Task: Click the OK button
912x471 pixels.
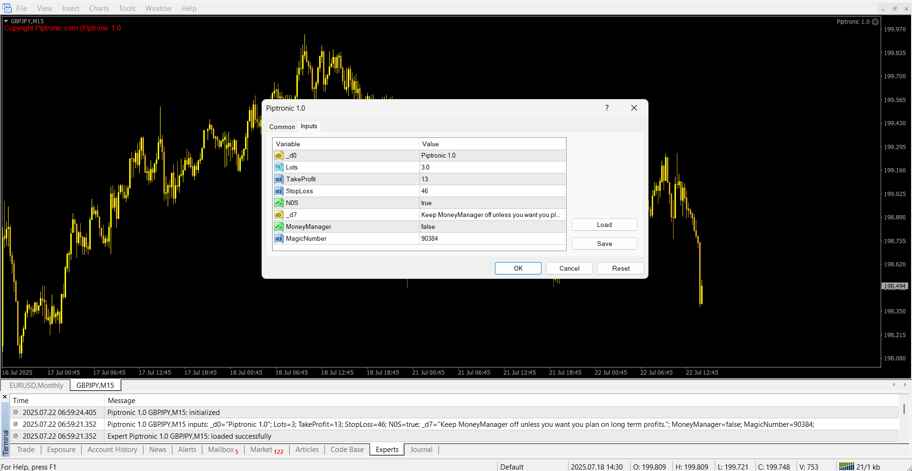Action: pyautogui.click(x=518, y=268)
